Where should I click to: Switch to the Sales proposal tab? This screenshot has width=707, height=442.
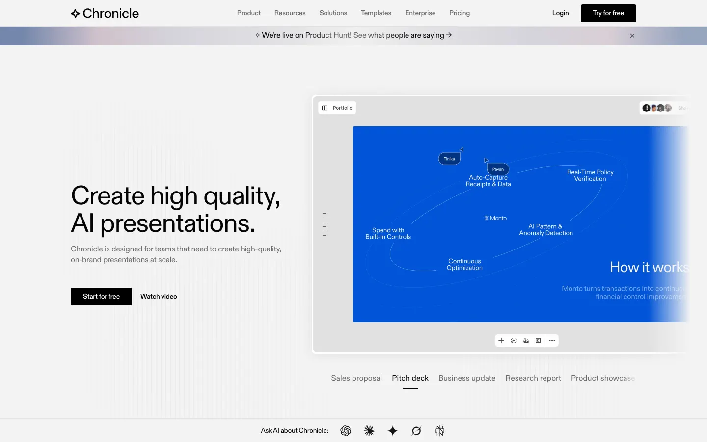click(356, 378)
